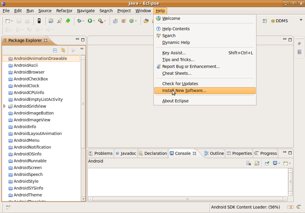
Task: Click About Eclipse in Help menu
Action: click(205, 101)
